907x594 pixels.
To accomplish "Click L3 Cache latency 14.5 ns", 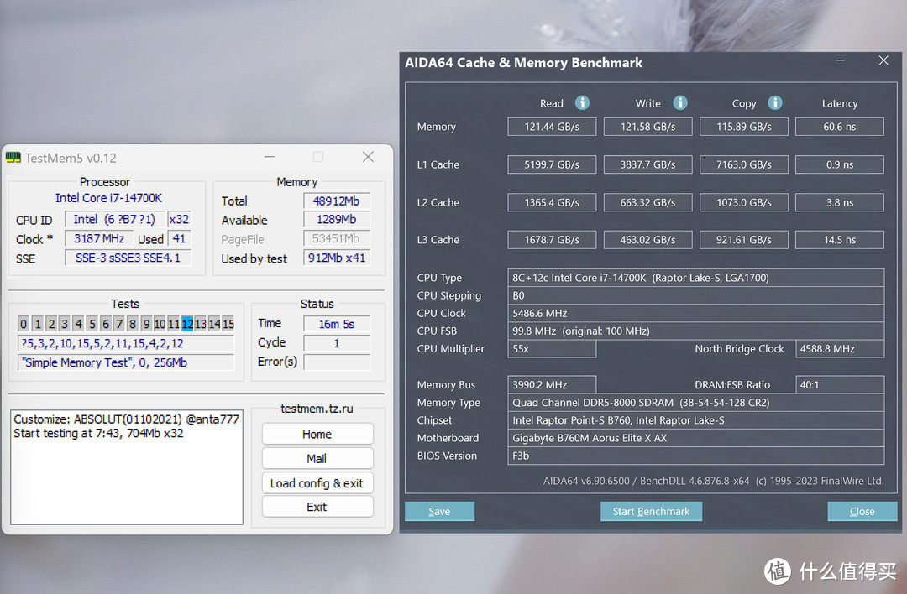I will (x=840, y=240).
